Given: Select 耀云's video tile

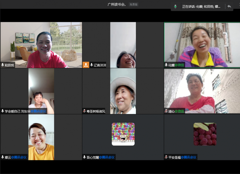Looking at the screenshot, I should click(41, 136).
